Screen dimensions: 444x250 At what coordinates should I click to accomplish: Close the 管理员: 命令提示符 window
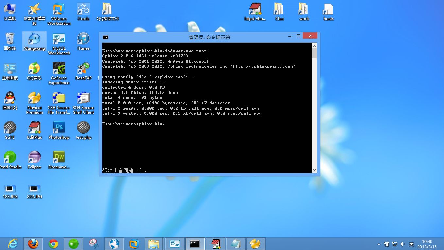pyautogui.click(x=310, y=36)
